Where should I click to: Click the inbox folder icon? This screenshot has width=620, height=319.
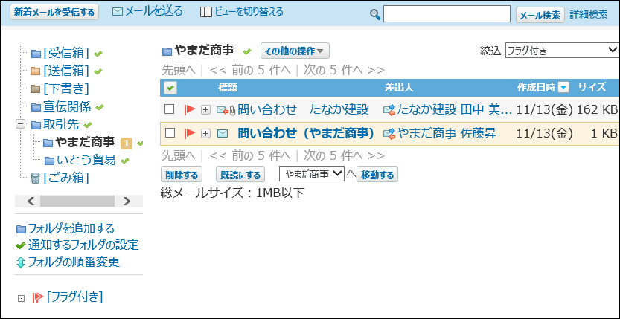36,53
